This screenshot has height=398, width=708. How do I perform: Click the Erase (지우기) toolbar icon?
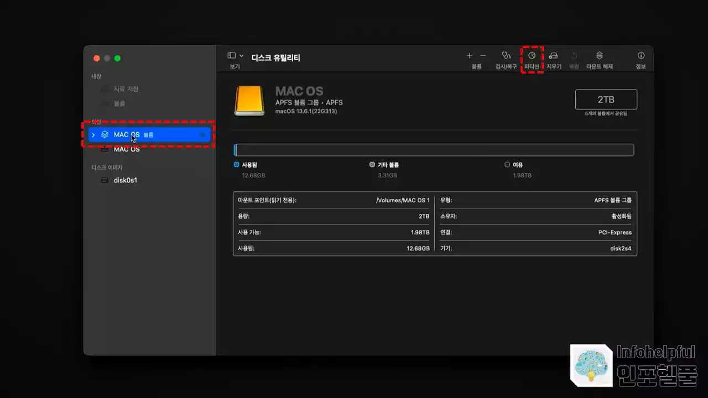[554, 56]
